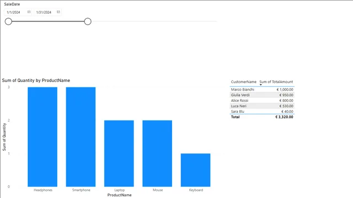Select the Smartphone bar in the chart
The height and width of the screenshot is (198, 353).
tap(81, 137)
